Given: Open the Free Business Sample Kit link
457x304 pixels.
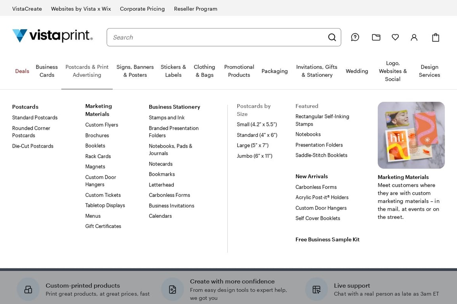Looking at the screenshot, I should [x=327, y=239].
